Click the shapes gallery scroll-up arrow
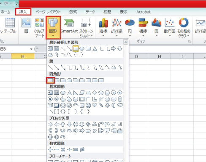 (x=126, y=42)
